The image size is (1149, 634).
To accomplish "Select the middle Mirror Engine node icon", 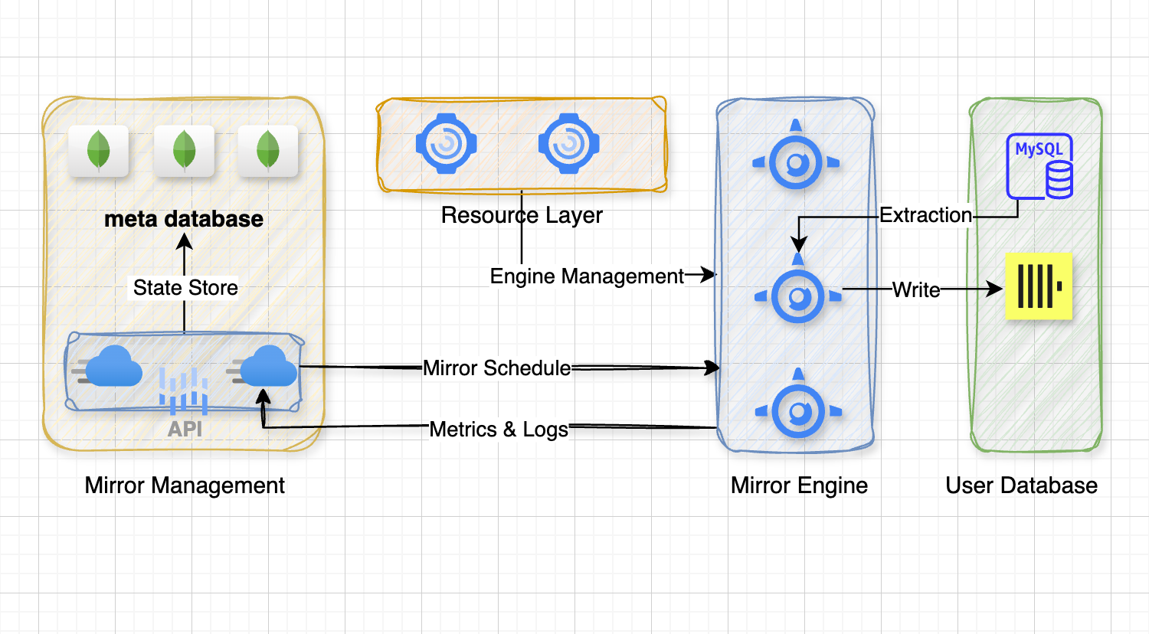I will (798, 289).
